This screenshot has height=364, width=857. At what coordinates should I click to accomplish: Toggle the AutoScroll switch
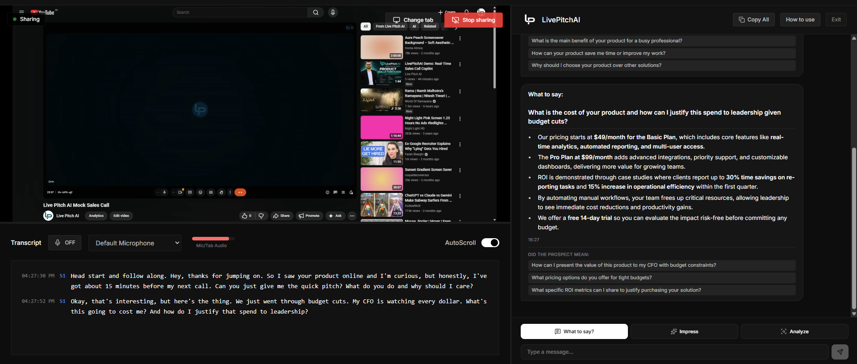[x=490, y=243]
